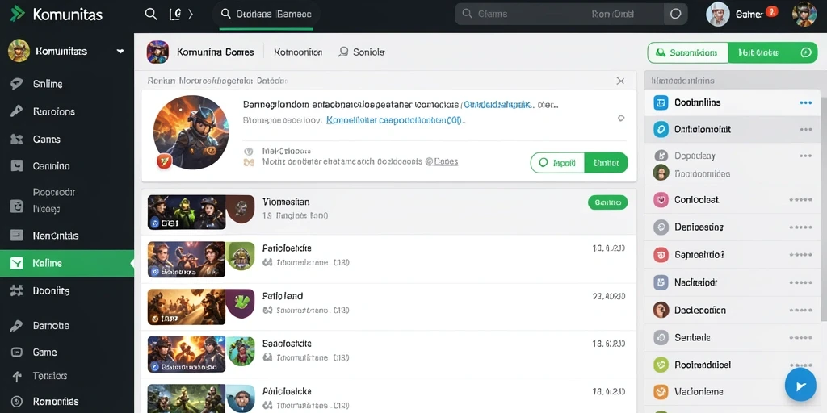Open the search magnifier in top bar
This screenshot has width=827, height=413.
point(151,15)
